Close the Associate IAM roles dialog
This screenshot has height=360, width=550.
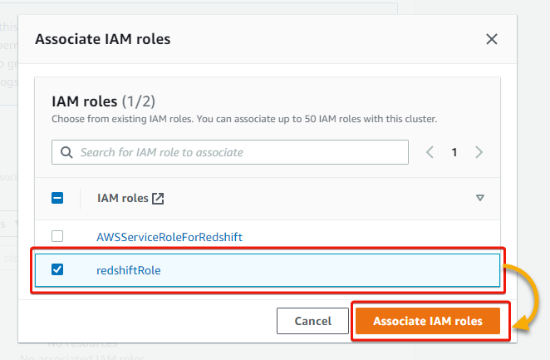tap(492, 39)
